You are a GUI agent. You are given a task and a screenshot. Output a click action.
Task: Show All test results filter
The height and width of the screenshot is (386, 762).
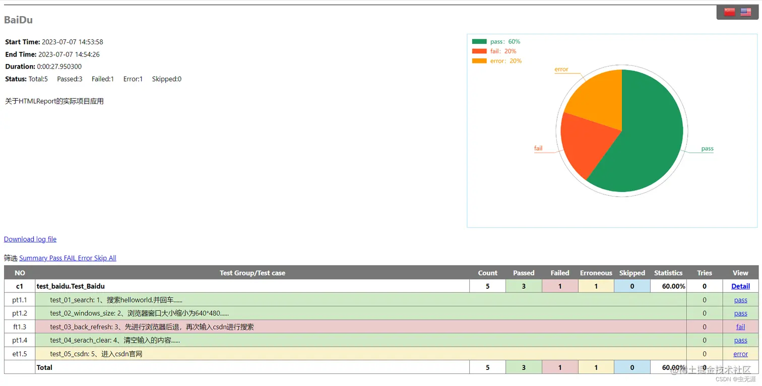pyautogui.click(x=112, y=258)
